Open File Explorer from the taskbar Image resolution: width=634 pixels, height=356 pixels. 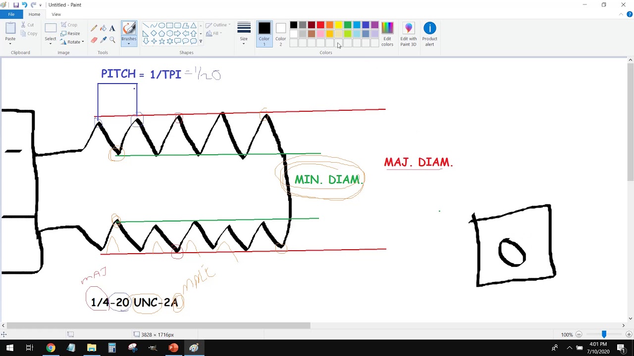92,348
